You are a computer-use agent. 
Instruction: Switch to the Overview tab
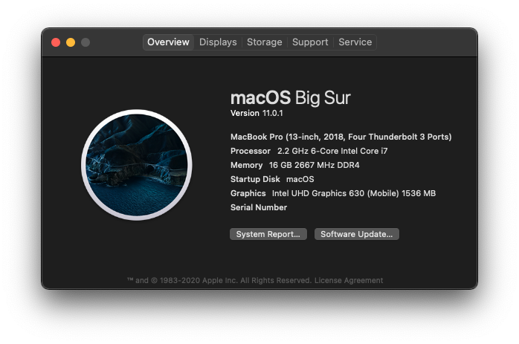point(168,42)
